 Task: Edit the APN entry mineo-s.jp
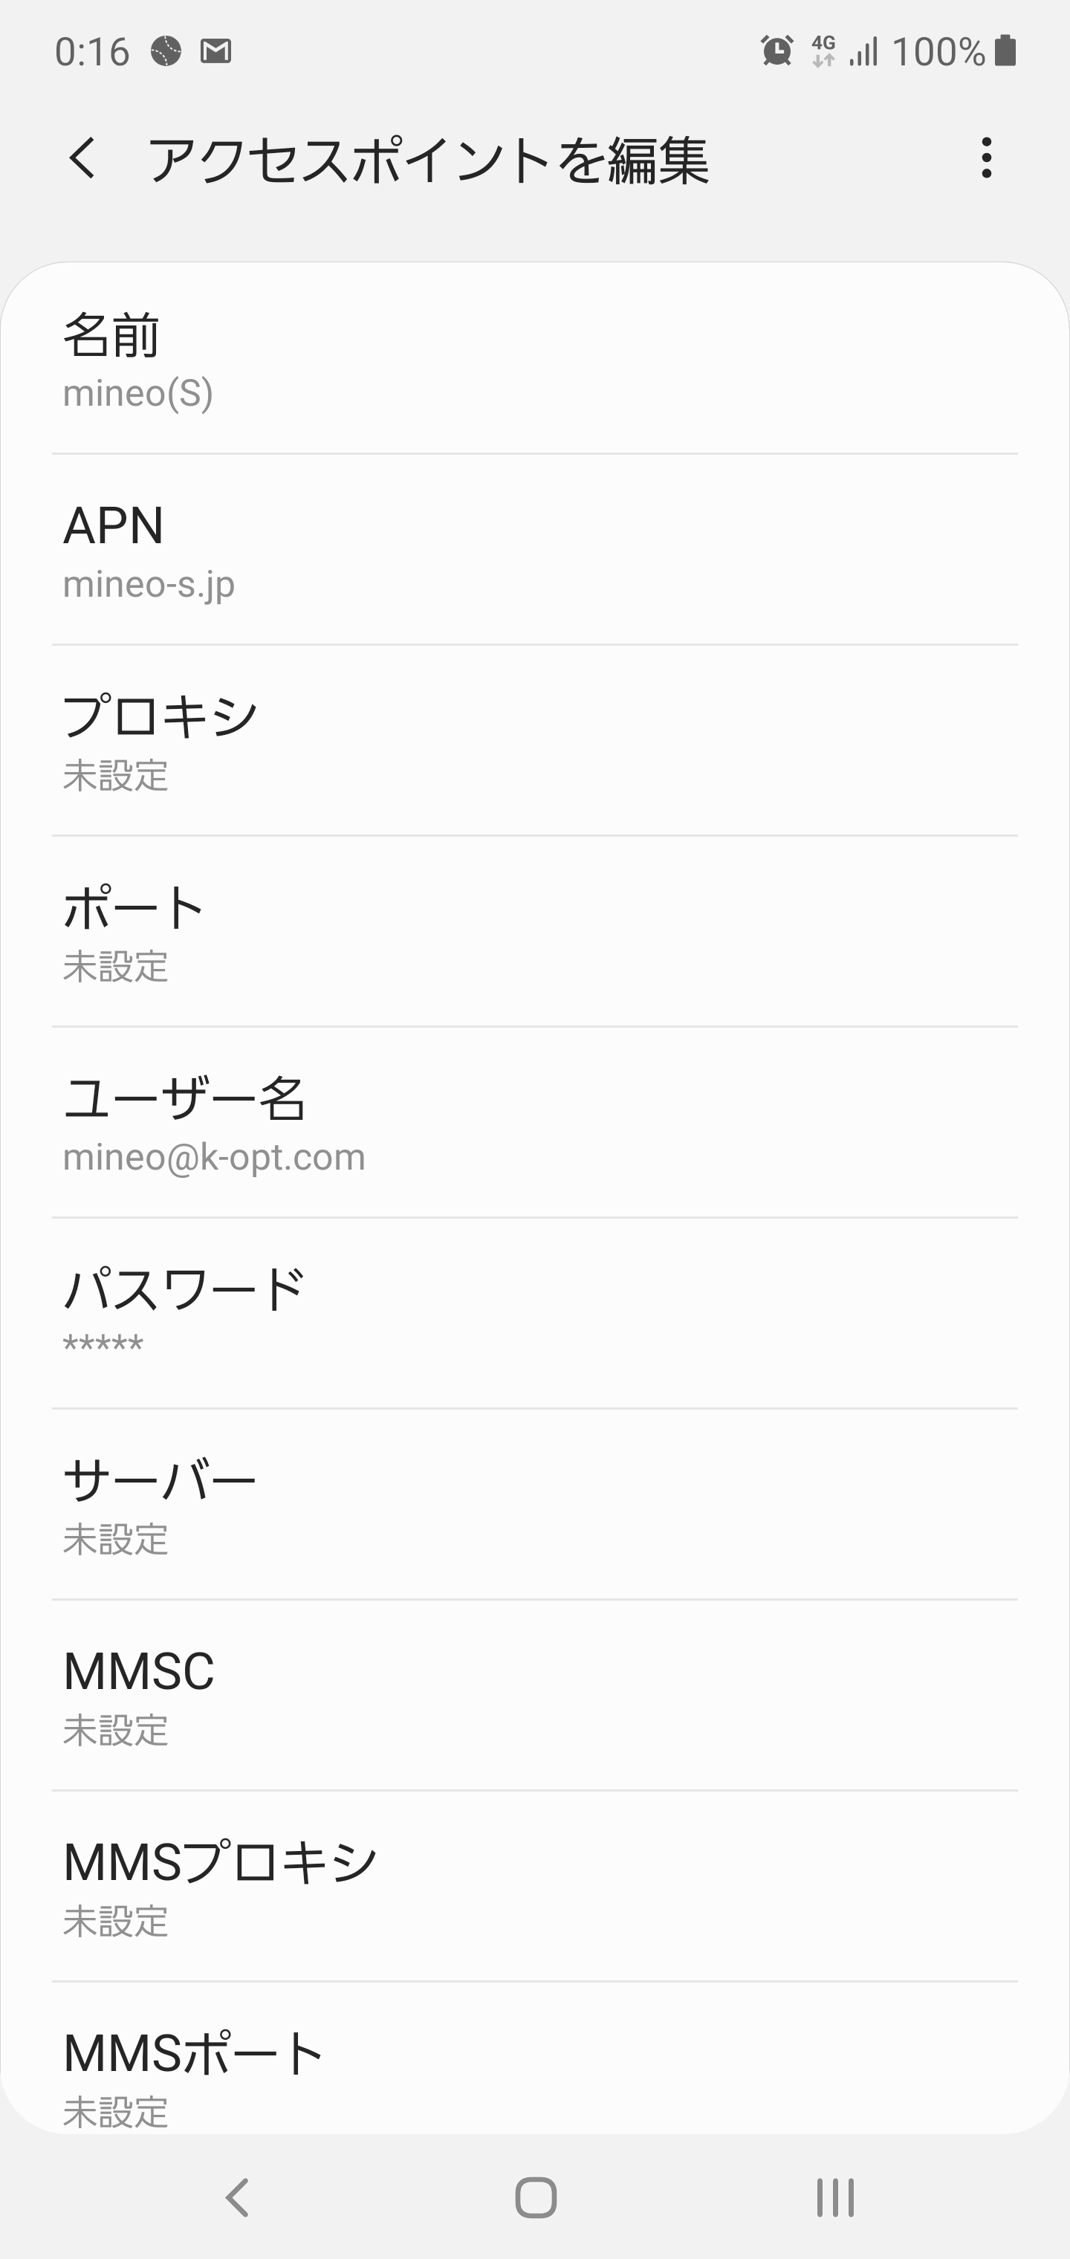535,550
